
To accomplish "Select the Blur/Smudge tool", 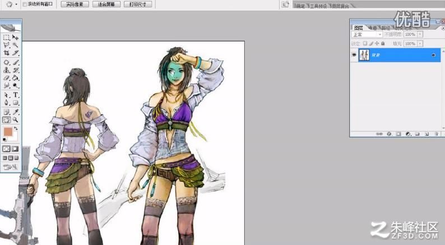I will tap(6, 85).
